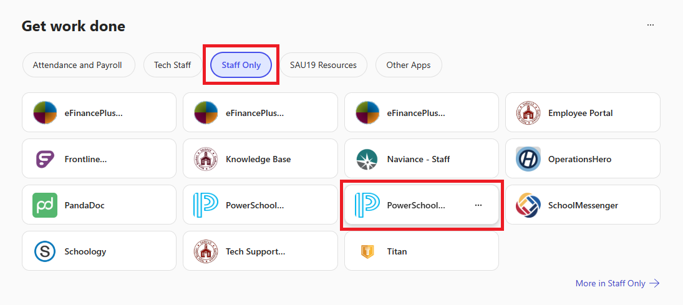Click the Naviance - Staff label
The image size is (683, 305).
[419, 159]
